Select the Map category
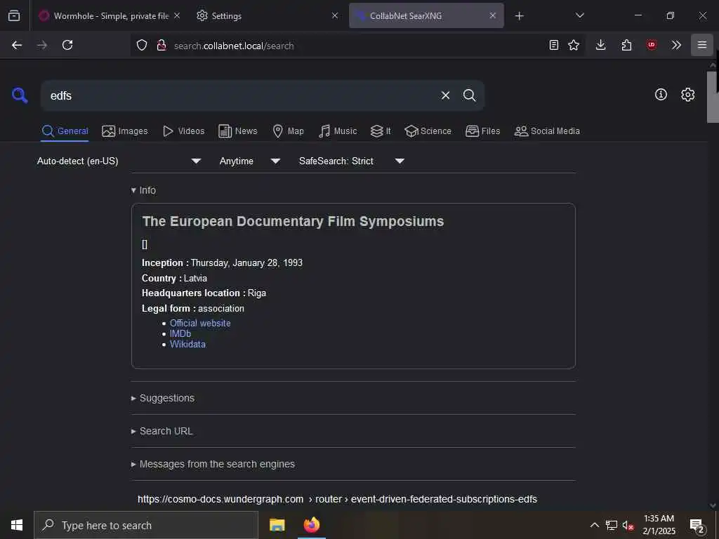 [288, 131]
